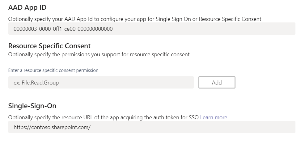
Task: Click the AAD App ID heading
Action: 27,8
